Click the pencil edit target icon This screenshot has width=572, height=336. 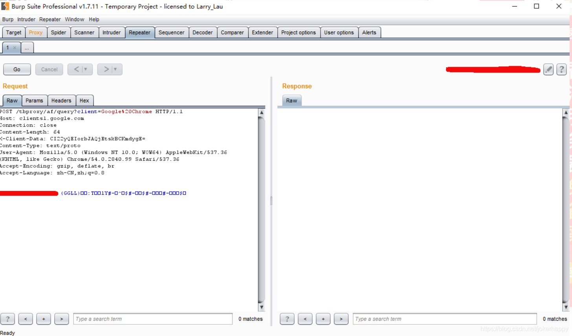click(x=548, y=69)
